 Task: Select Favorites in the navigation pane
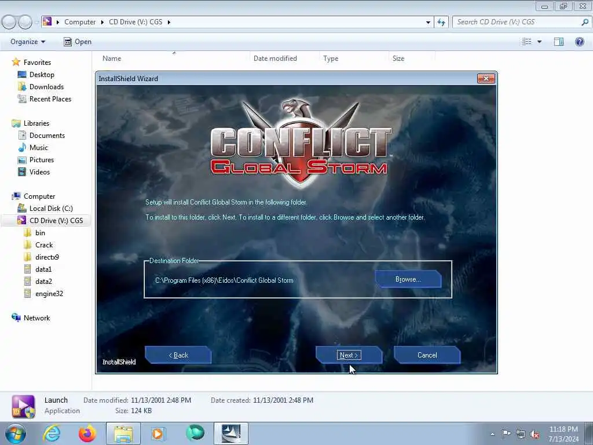click(37, 62)
